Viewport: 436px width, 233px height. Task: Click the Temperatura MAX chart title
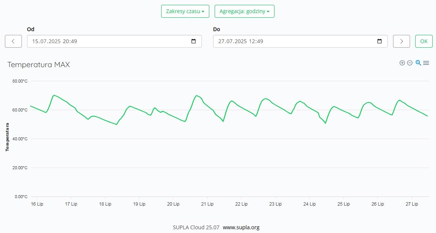(x=39, y=65)
